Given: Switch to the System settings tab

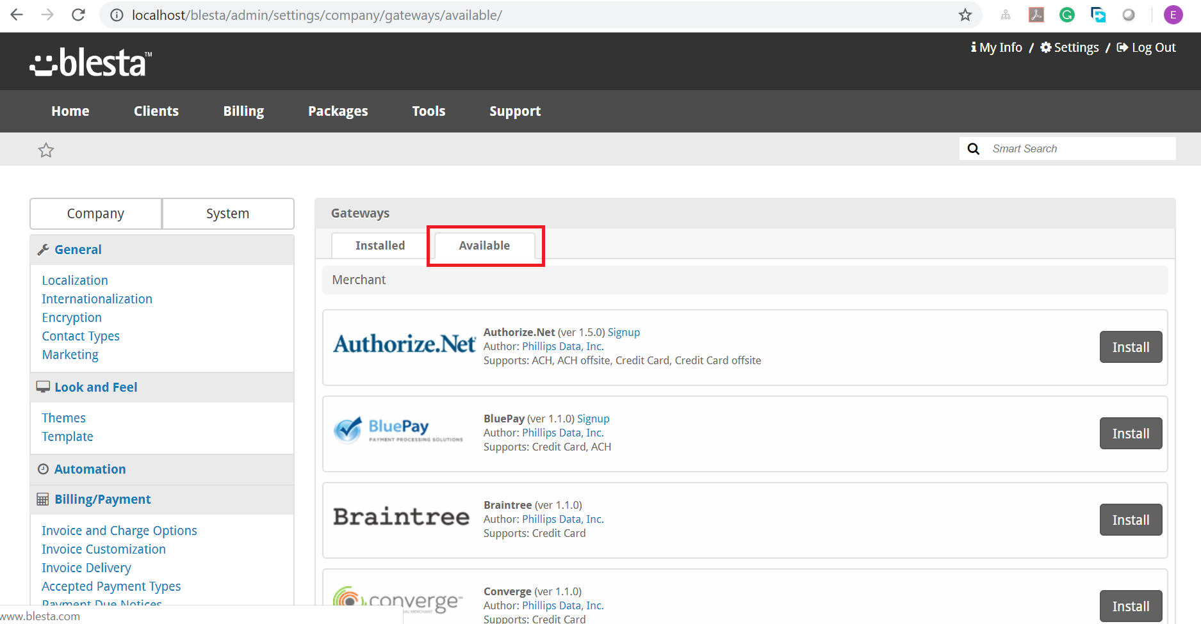Looking at the screenshot, I should click(x=227, y=214).
